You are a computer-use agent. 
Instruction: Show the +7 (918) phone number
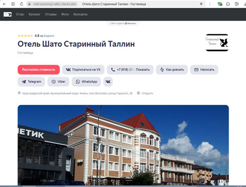130,70
